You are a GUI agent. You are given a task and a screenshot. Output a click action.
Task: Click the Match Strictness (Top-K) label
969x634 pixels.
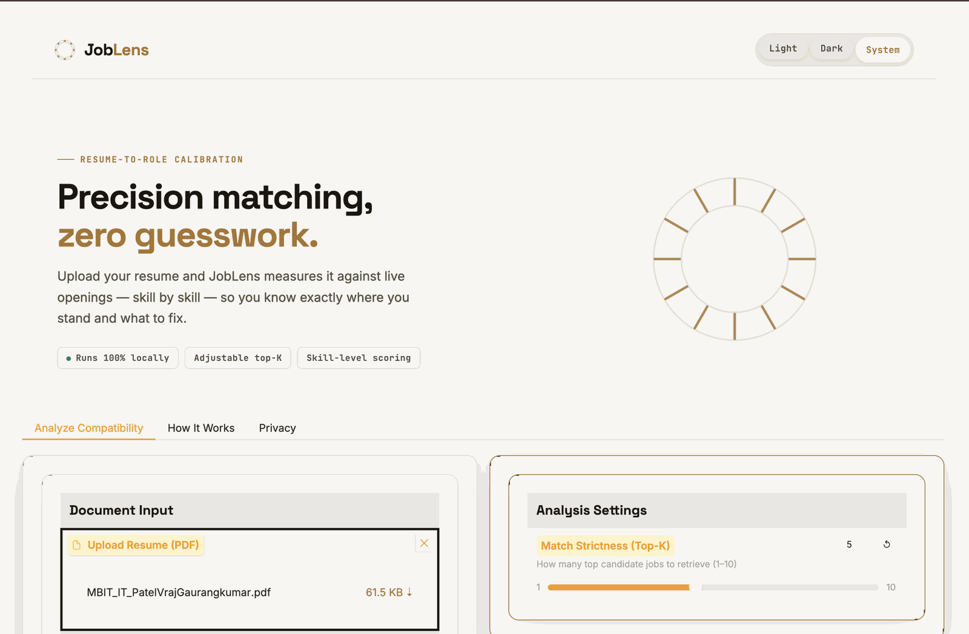click(605, 546)
